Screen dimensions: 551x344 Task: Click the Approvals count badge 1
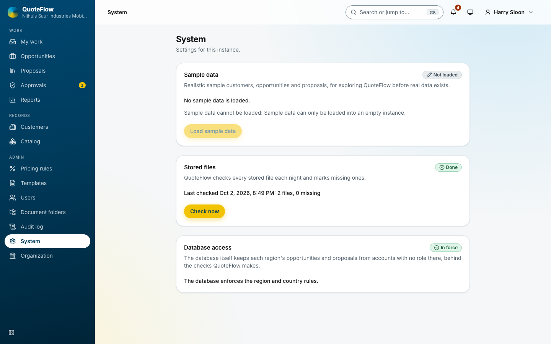click(82, 85)
